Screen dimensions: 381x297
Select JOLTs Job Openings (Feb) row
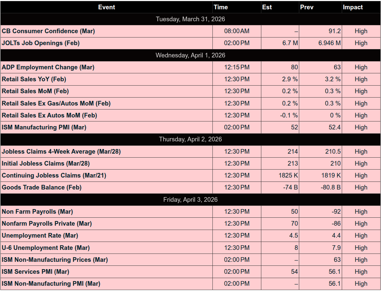(x=41, y=43)
